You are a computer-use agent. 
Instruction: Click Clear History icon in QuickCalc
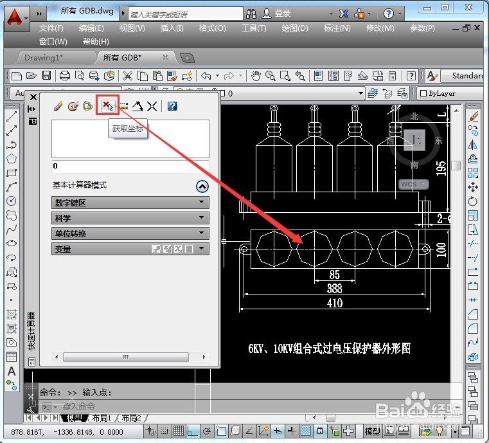(73, 106)
